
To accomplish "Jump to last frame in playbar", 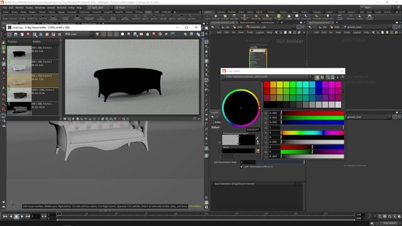I will (28, 217).
